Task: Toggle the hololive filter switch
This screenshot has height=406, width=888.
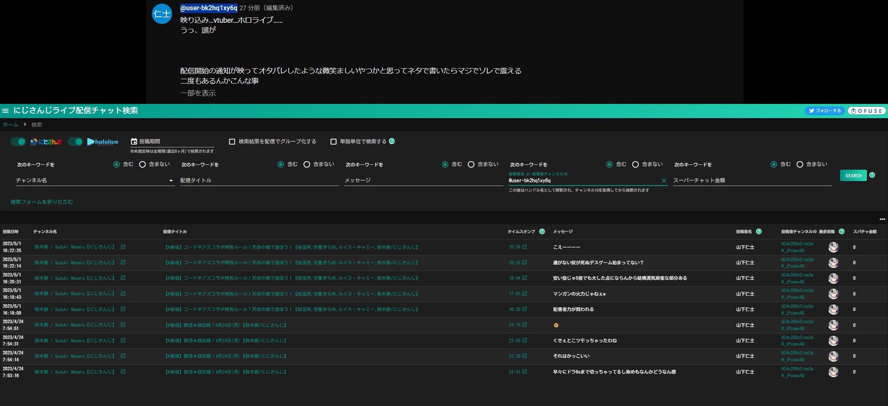Action: tap(76, 142)
